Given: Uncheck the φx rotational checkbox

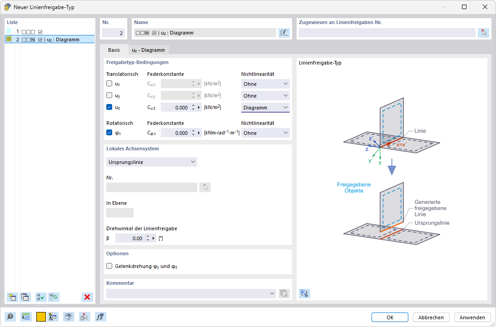Looking at the screenshot, I should click(109, 133).
